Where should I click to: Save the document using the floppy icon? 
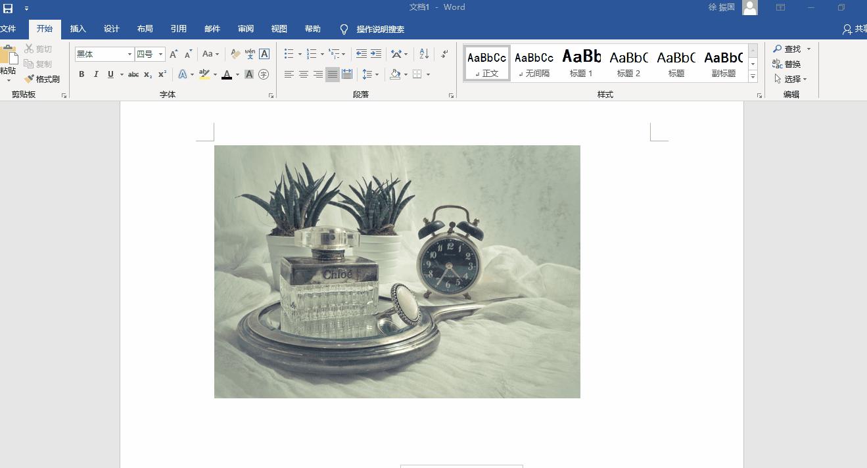tap(8, 8)
